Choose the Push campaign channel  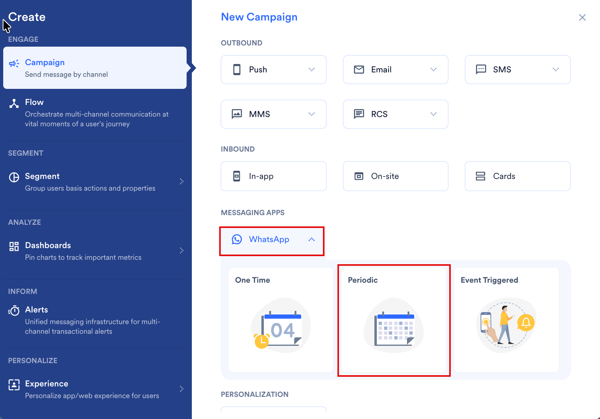pos(273,70)
